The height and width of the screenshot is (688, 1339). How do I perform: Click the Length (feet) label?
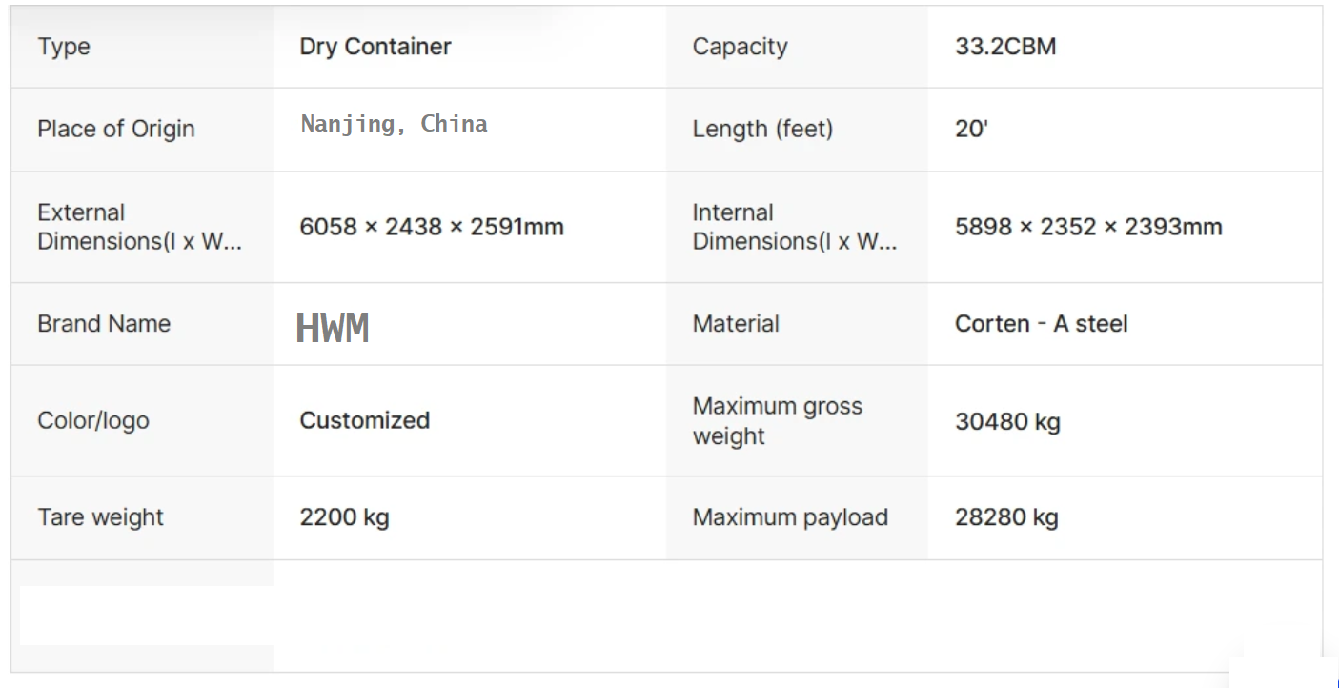[762, 129]
